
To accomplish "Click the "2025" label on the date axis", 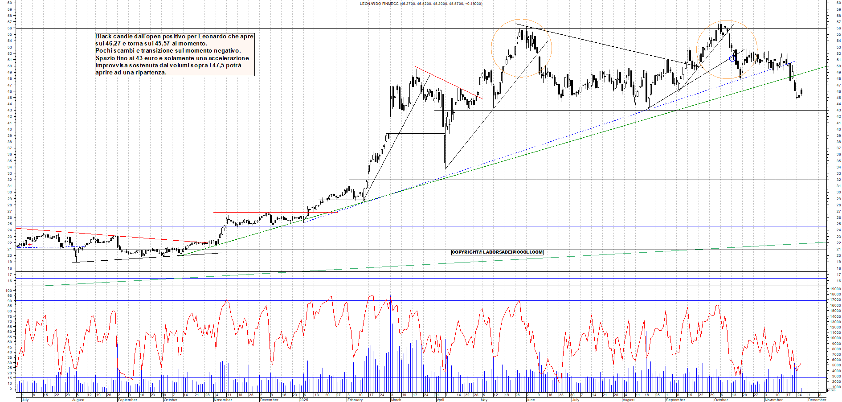I will click(x=304, y=400).
